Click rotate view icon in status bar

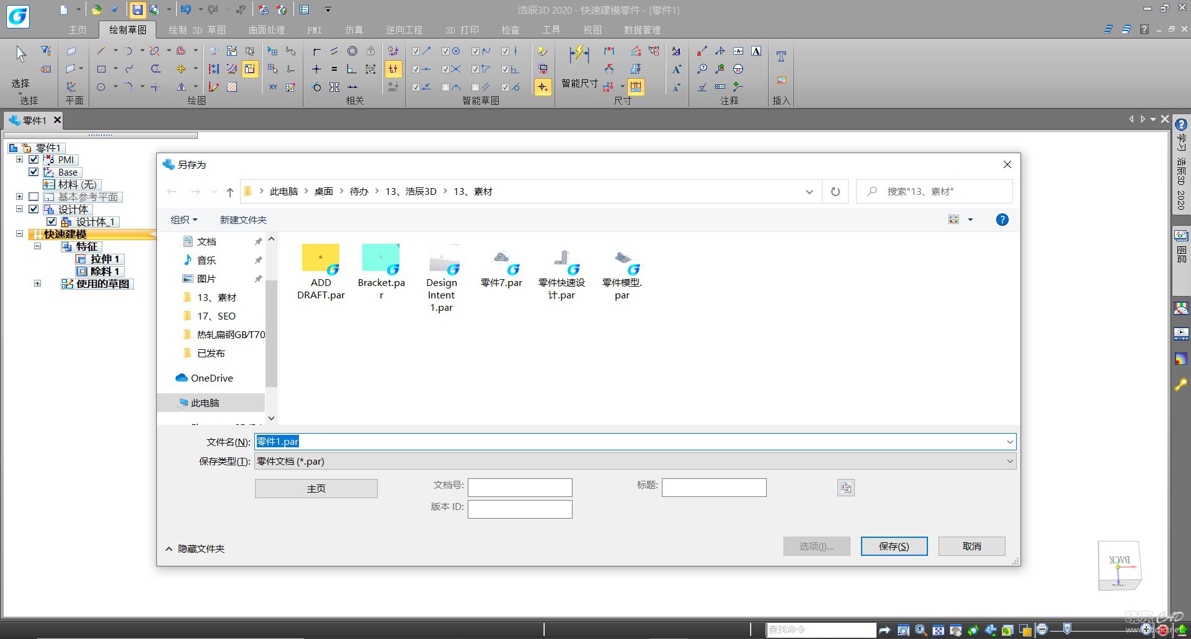click(x=973, y=630)
